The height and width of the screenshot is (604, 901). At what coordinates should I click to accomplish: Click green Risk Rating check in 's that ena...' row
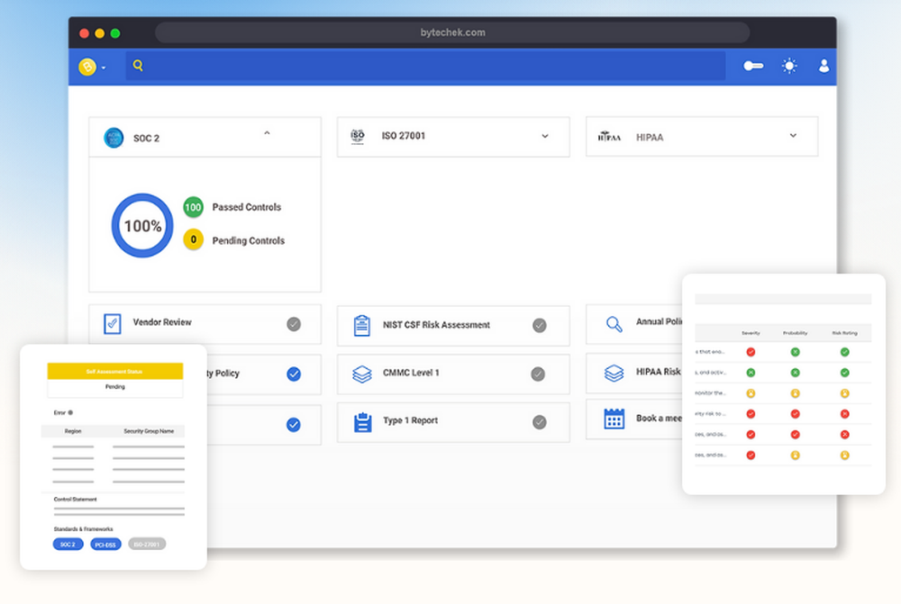point(845,352)
